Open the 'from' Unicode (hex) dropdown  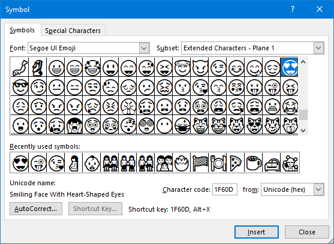tap(318, 189)
